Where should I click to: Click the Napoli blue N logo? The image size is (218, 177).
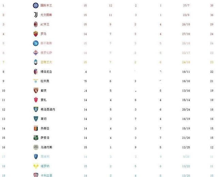coord(35,43)
